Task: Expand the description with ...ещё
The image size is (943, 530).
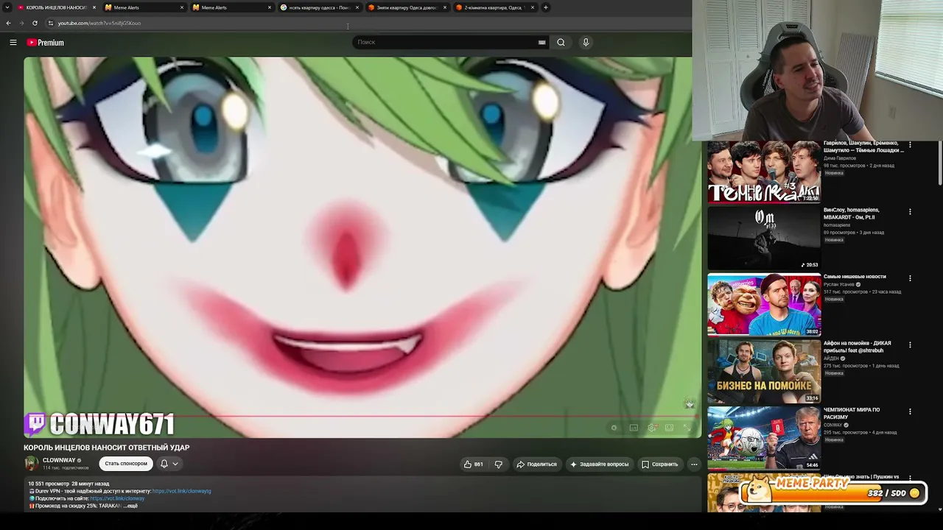Action: pyautogui.click(x=130, y=506)
